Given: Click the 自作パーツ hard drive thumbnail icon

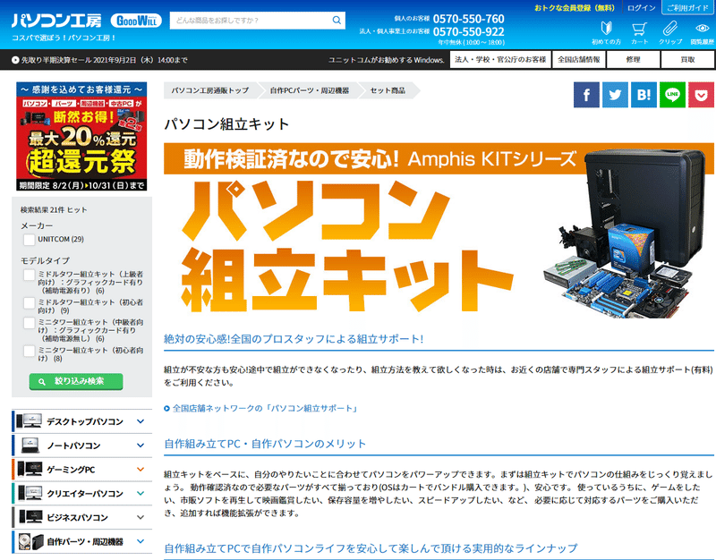Looking at the screenshot, I should point(30,541).
